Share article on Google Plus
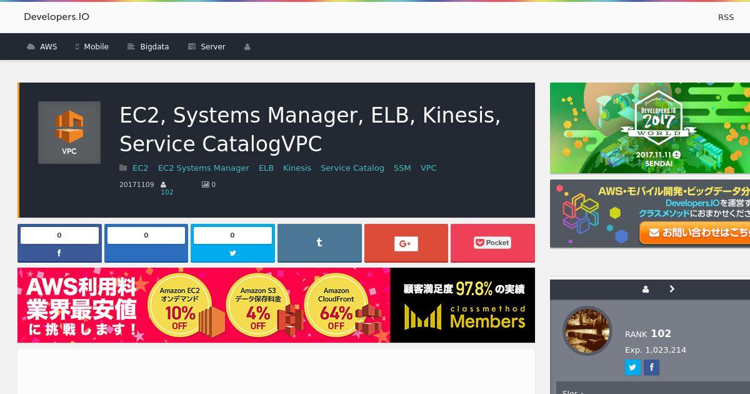 [x=406, y=243]
